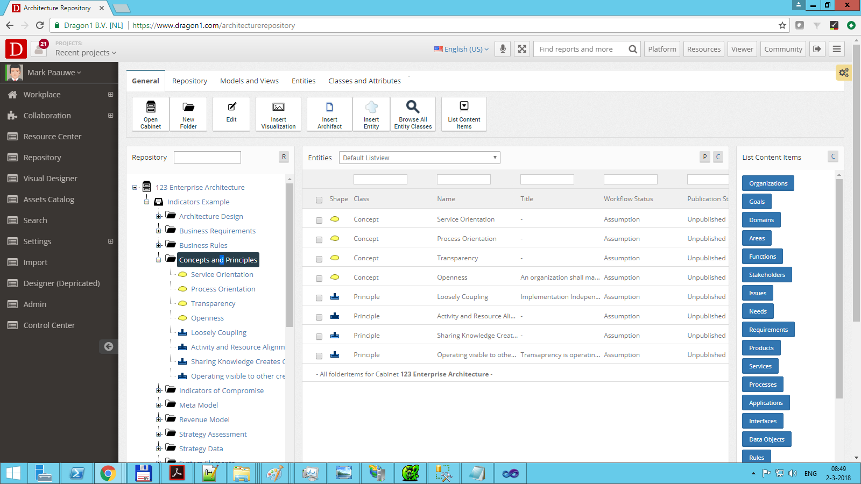This screenshot has width=861, height=484.
Task: Browse All Entity Classes
Action: point(413,114)
